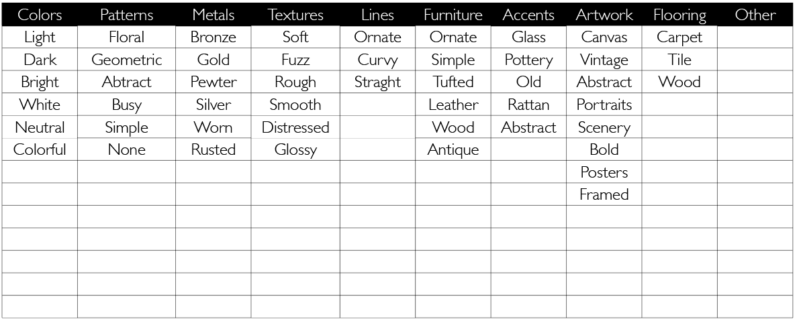Click the Carpet cell under Flooring

679,38
